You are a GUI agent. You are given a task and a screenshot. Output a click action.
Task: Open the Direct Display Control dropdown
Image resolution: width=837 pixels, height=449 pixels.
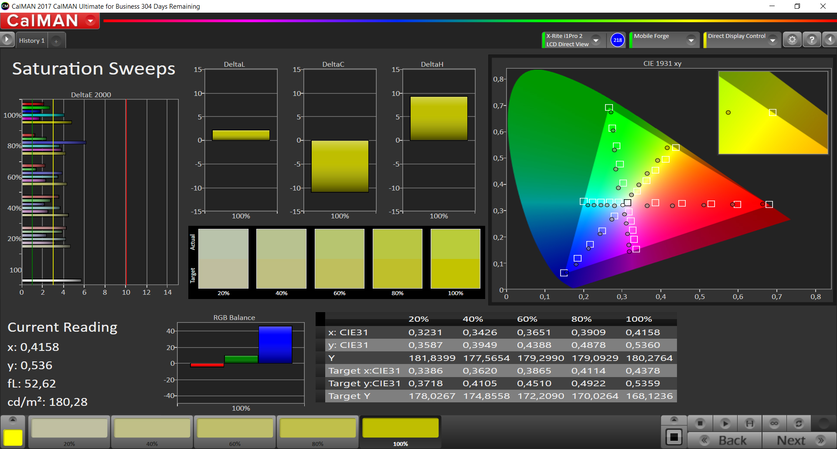click(x=773, y=40)
